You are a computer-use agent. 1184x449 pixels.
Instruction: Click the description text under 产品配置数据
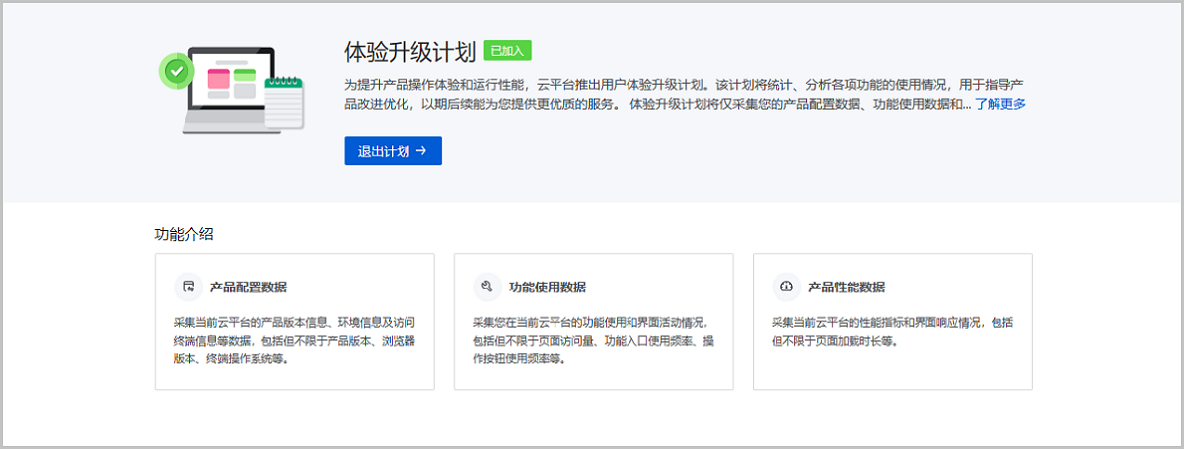[x=293, y=341]
